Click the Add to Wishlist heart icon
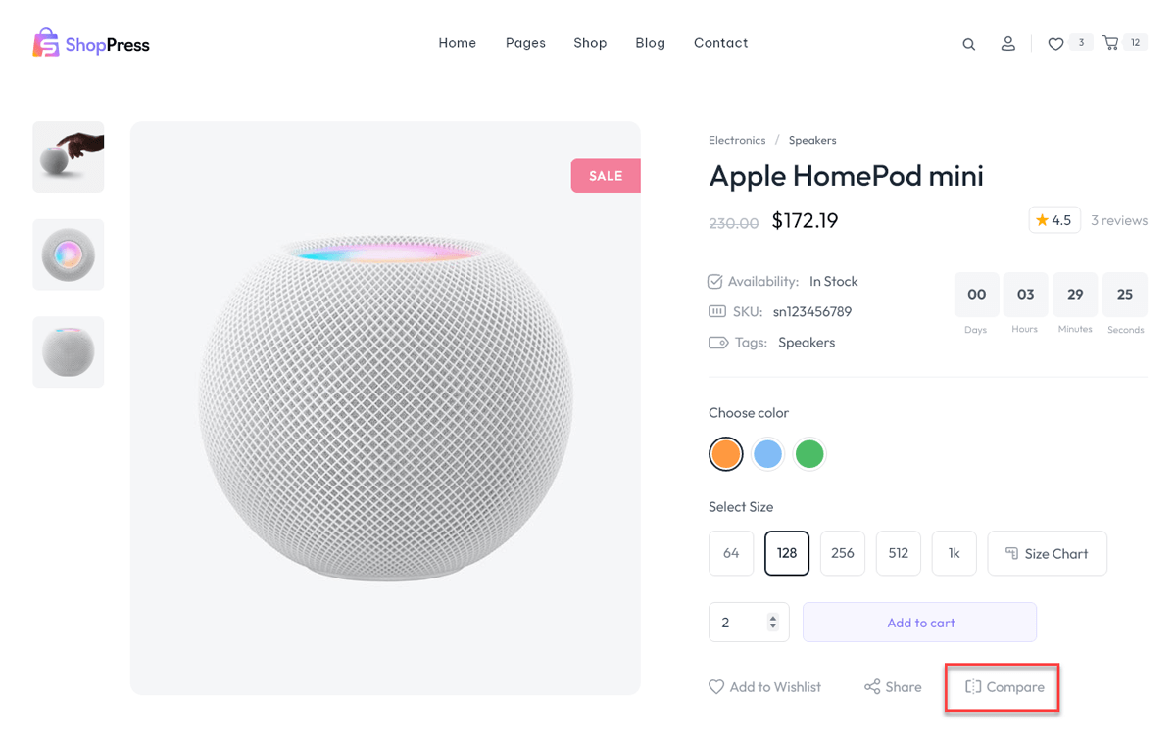This screenshot has height=740, width=1176. coord(716,687)
